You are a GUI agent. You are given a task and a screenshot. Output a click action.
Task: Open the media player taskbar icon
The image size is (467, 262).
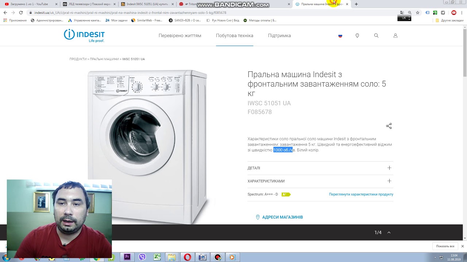click(232, 257)
